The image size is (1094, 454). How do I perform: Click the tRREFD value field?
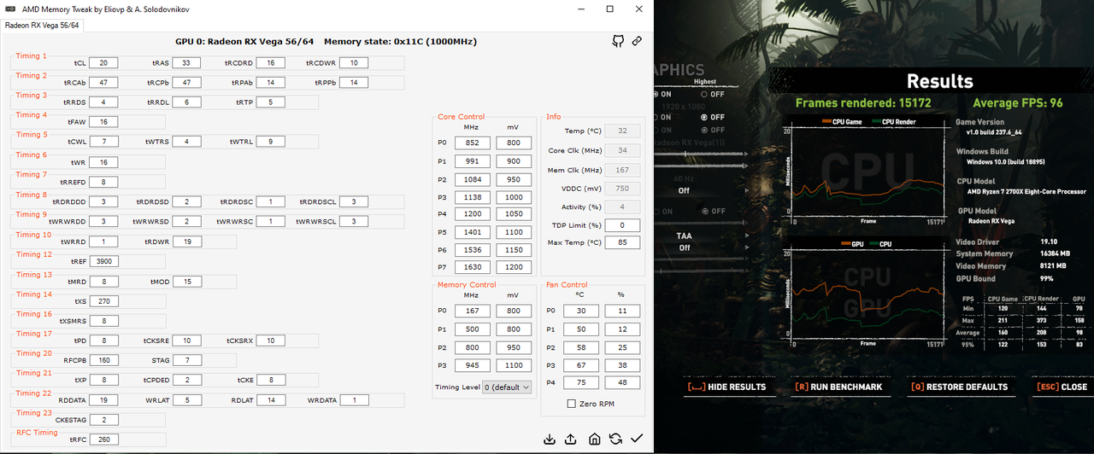click(104, 182)
